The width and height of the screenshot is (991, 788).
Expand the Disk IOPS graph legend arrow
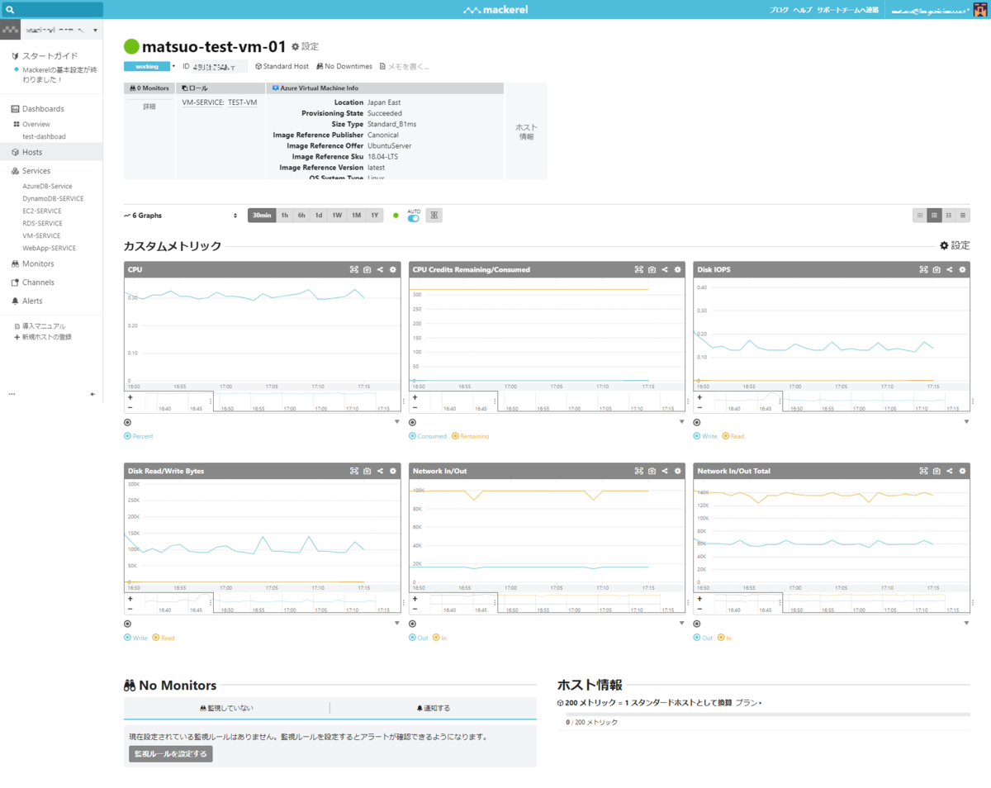[x=966, y=422]
